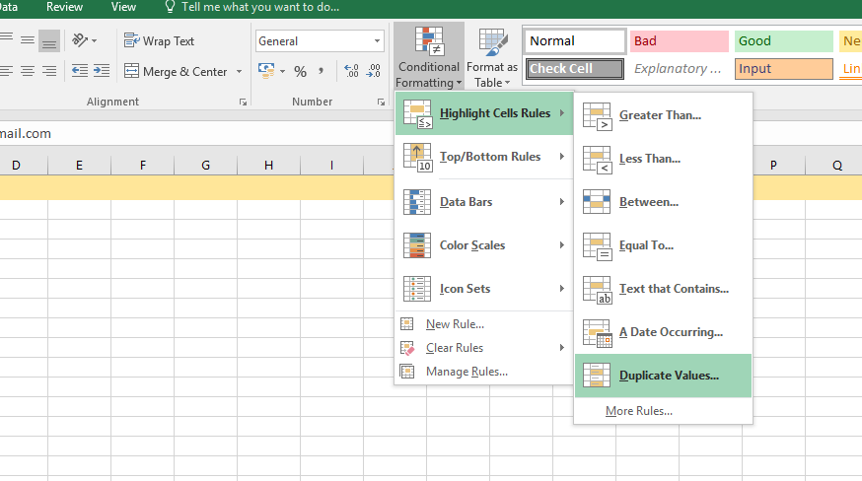Open the Review ribbon tab
The image size is (862, 481).
[x=64, y=7]
